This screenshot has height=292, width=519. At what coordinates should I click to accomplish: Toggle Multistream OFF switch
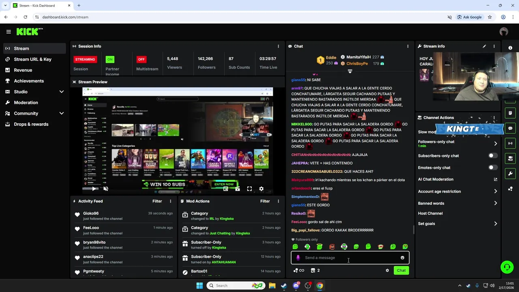point(141,59)
